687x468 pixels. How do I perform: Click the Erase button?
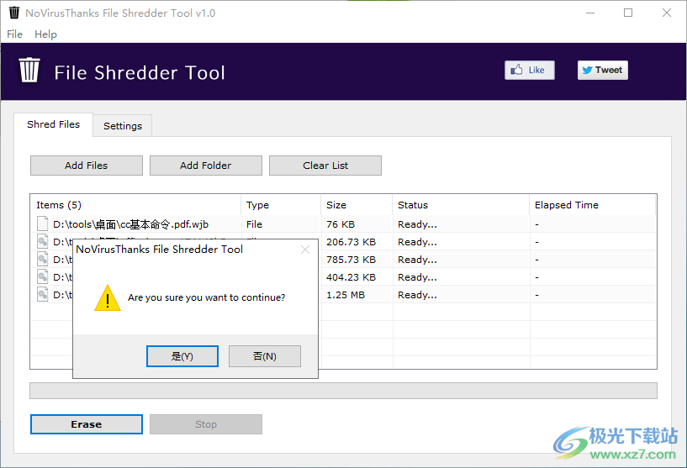[x=87, y=424]
